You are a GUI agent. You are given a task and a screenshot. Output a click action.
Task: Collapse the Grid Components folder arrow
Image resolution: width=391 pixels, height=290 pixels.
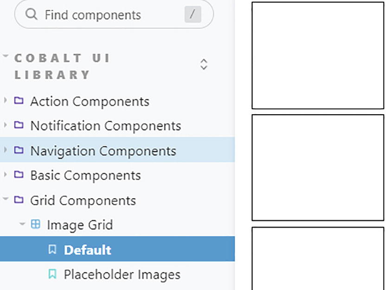(x=6, y=200)
